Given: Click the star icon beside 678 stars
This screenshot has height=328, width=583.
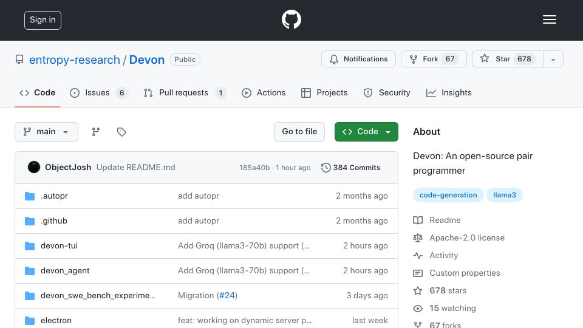Looking at the screenshot, I should point(418,291).
